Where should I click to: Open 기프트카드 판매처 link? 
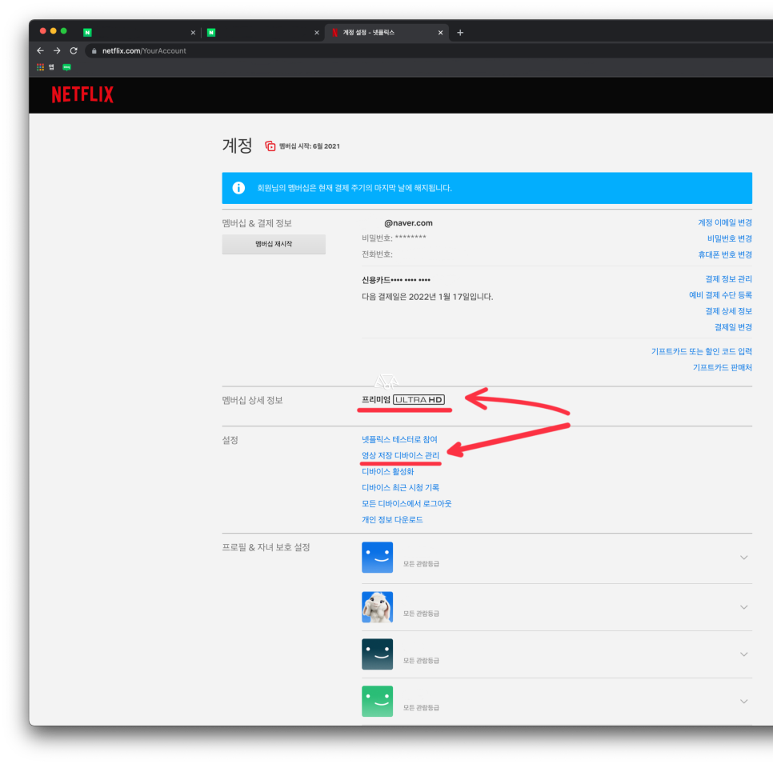click(723, 368)
